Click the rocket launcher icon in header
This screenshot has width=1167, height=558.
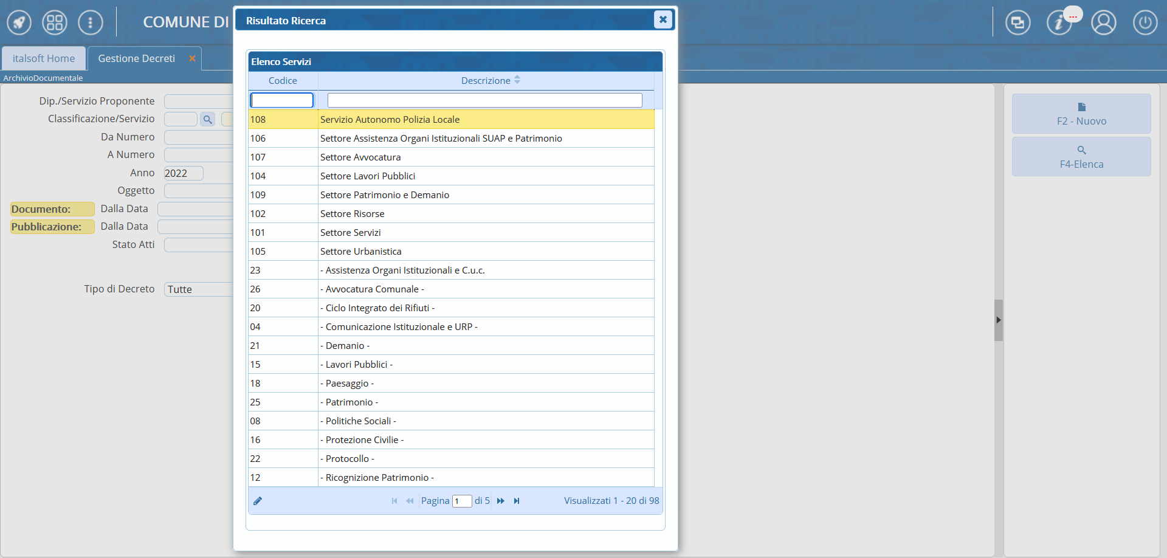[x=19, y=23]
